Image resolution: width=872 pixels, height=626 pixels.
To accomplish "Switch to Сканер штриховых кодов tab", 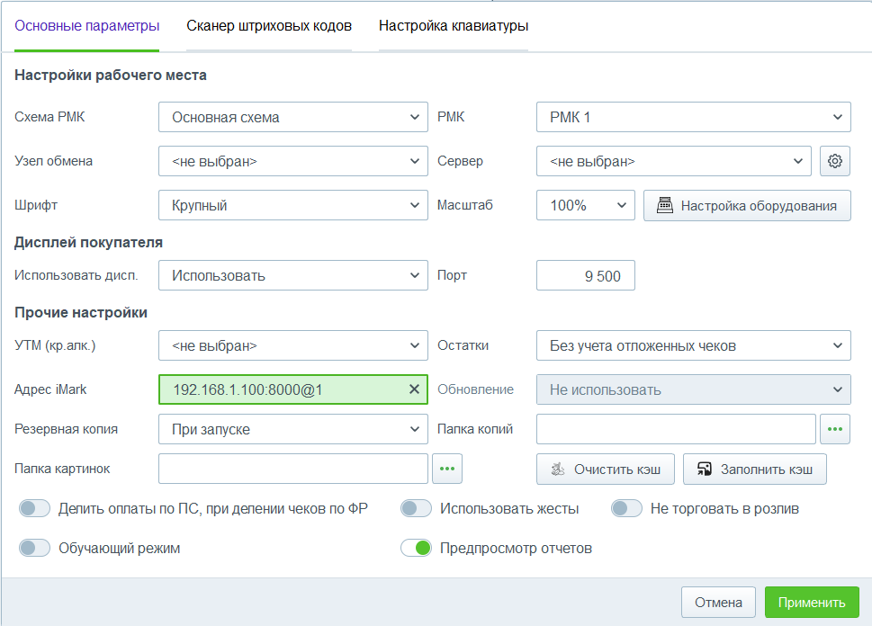I will pos(269,26).
